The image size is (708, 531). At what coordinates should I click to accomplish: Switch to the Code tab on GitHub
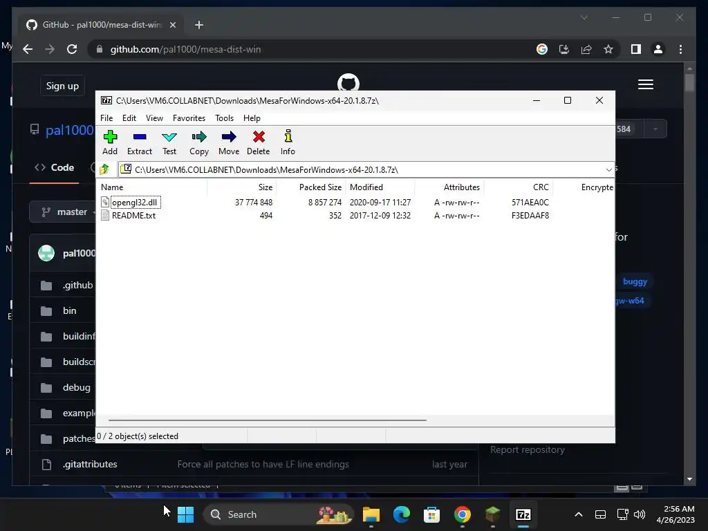click(x=54, y=167)
